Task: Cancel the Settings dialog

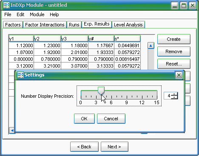Action: [x=111, y=119]
